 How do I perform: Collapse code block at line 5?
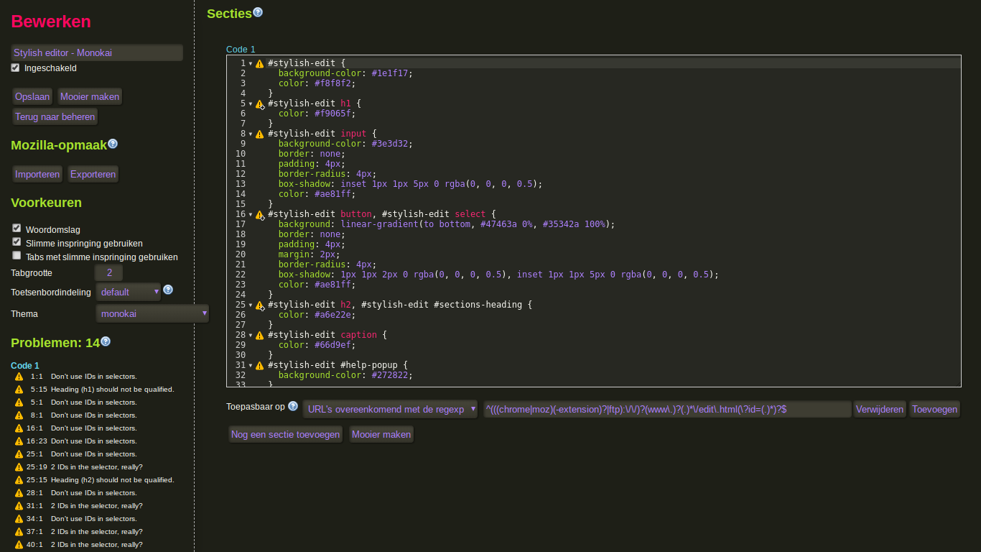point(251,103)
